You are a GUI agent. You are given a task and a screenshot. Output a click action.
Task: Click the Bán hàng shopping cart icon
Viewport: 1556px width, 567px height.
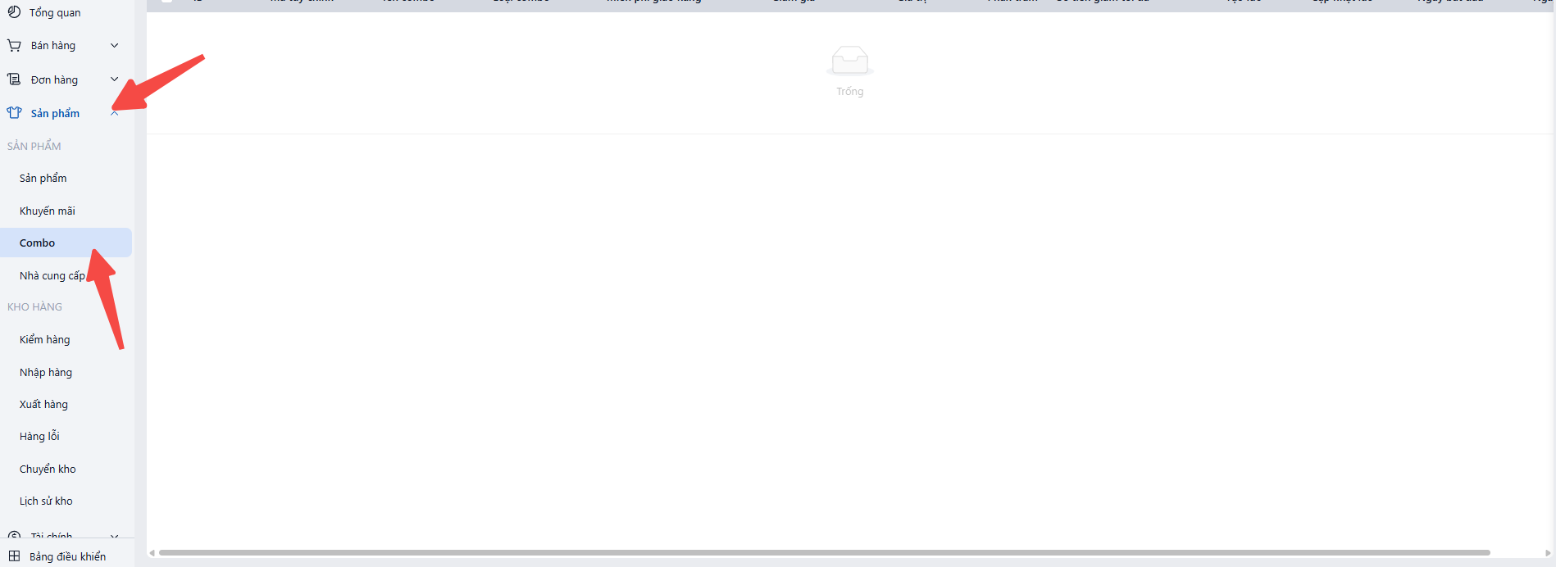[x=14, y=46]
